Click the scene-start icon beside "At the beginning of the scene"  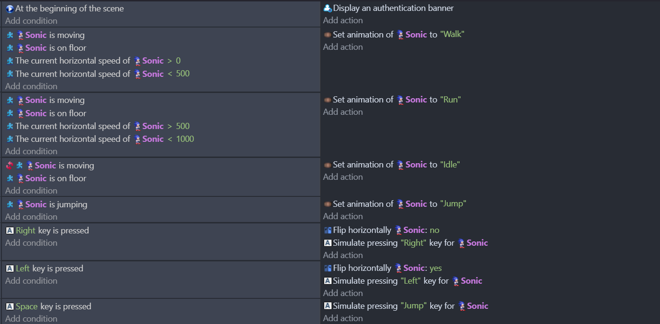point(9,9)
